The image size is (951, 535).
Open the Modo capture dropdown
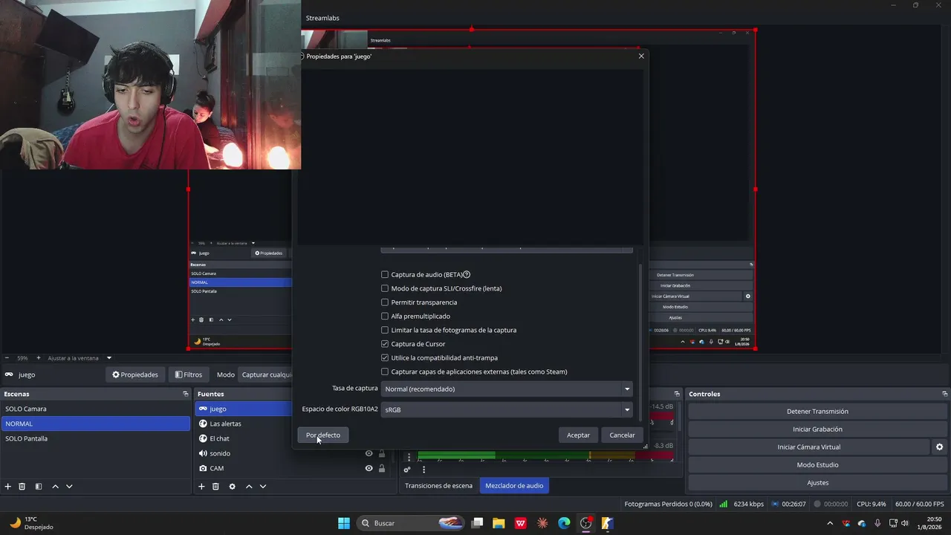point(267,374)
